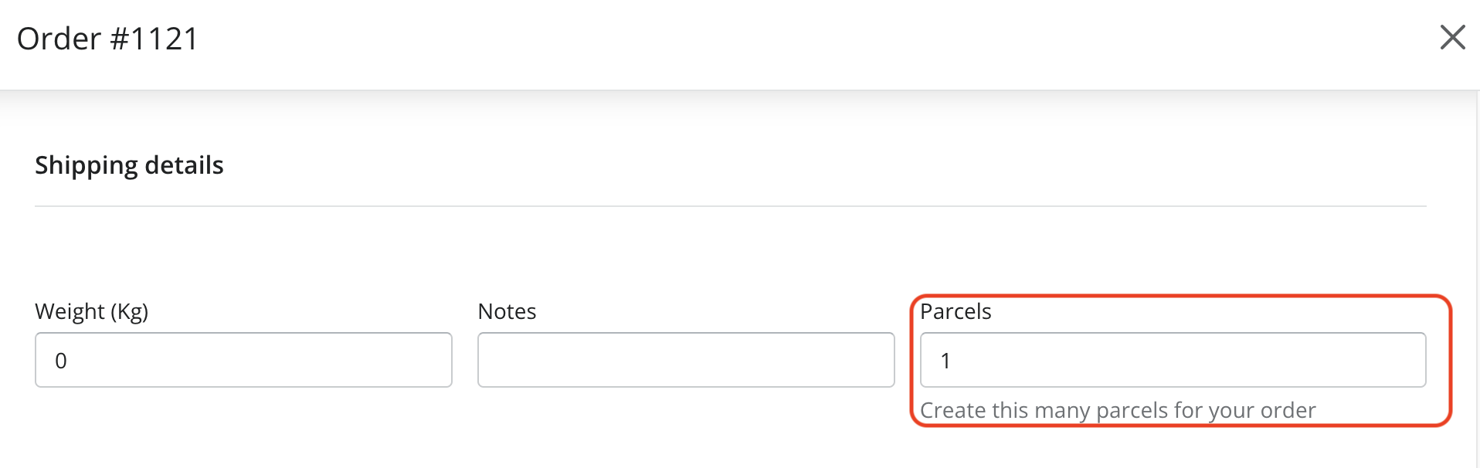The height and width of the screenshot is (468, 1480).
Task: Click the right end of the Notes field
Action: pos(873,360)
